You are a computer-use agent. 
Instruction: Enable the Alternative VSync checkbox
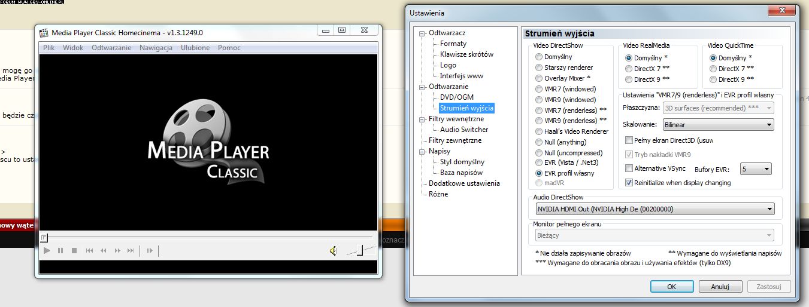click(x=629, y=169)
